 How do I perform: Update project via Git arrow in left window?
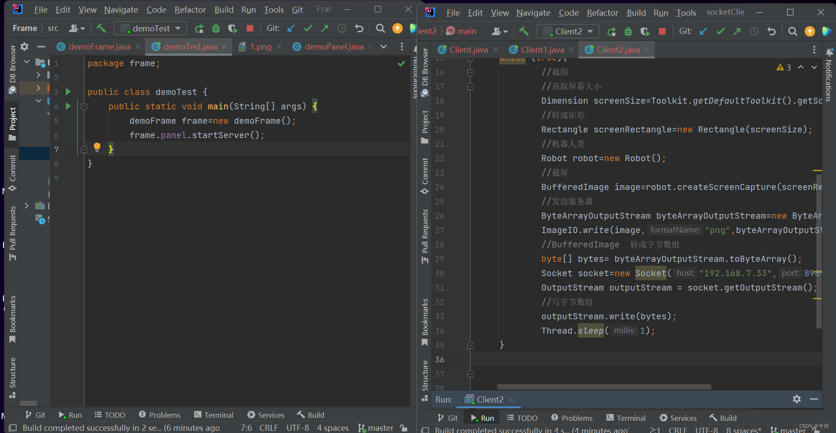click(x=291, y=28)
